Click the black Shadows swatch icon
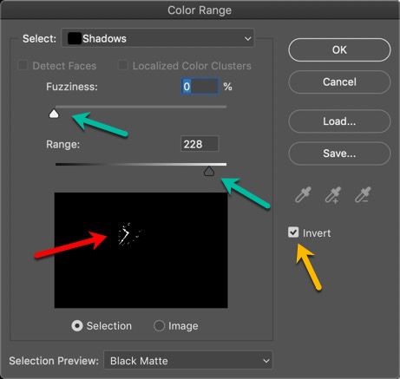Image resolution: width=400 pixels, height=379 pixels. coord(75,38)
